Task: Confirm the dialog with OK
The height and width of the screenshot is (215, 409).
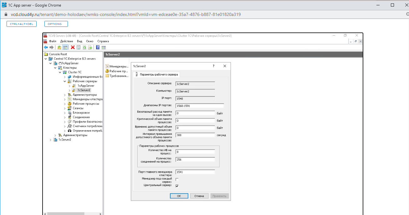Action: tap(179, 196)
